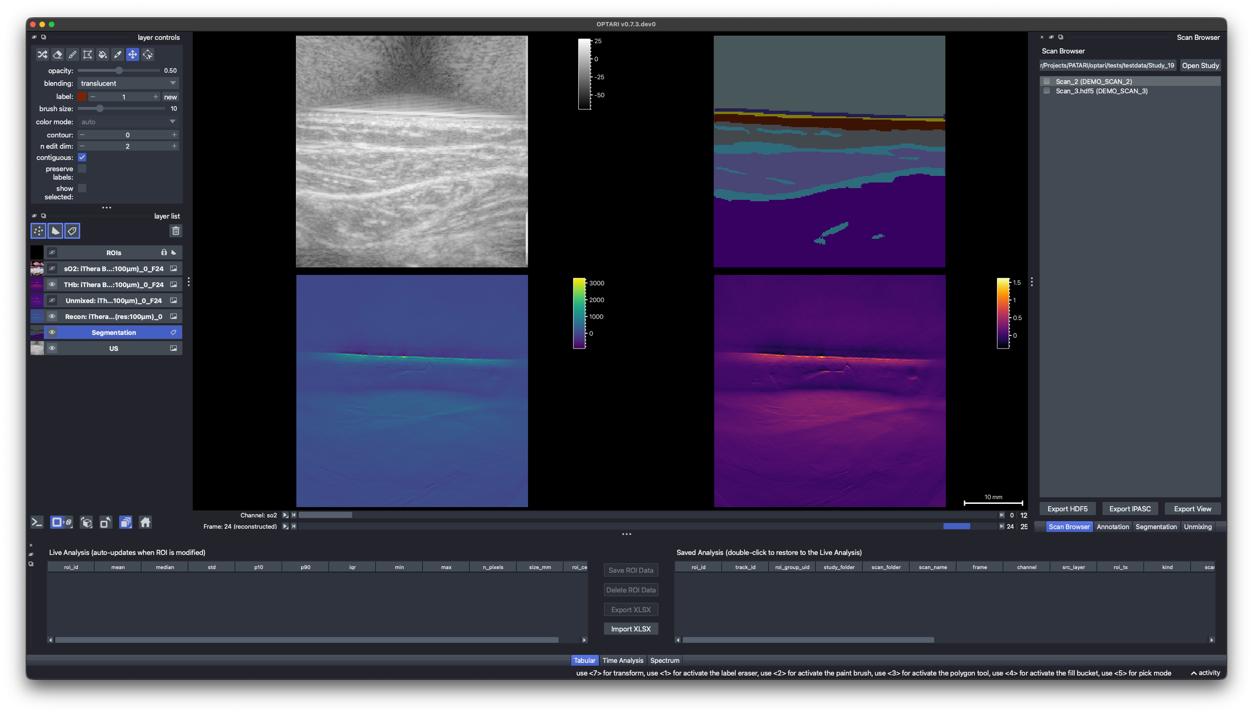
Task: Open the color mode dropdown
Action: coord(128,122)
